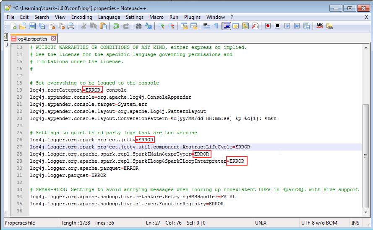Open the Settings menu
Image resolution: width=373 pixels, height=230 pixels.
point(135,17)
